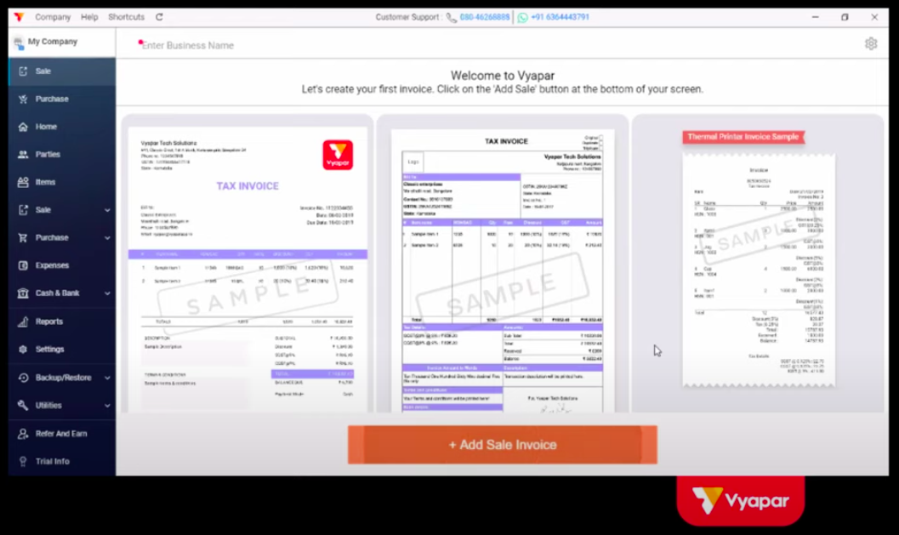899x535 pixels.
Task: Open Reports using its sidebar icon
Action: [x=23, y=322]
